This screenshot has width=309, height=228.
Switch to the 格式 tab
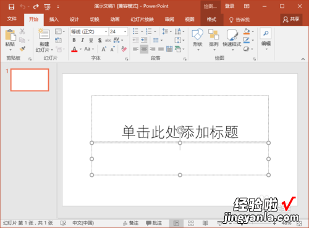click(211, 20)
